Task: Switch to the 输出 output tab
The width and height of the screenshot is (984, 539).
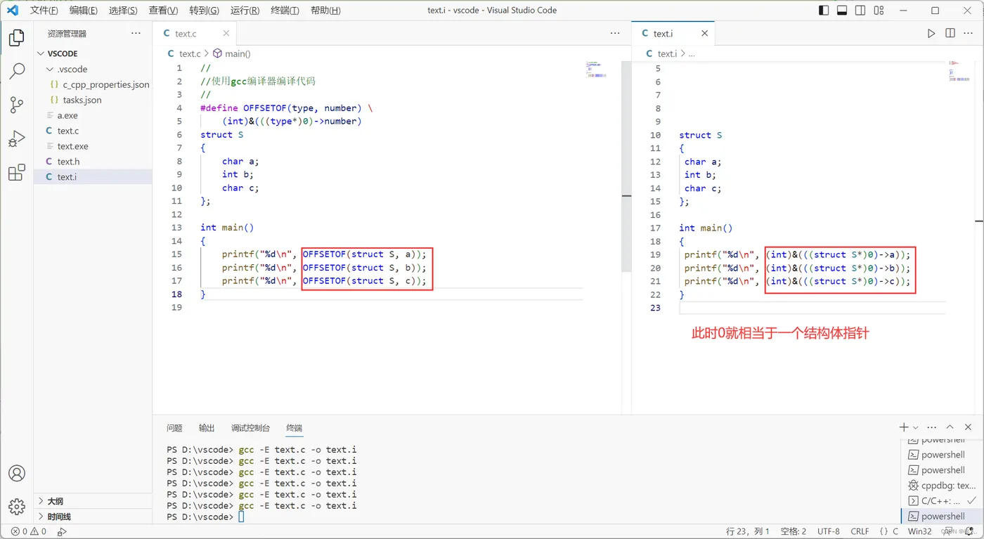Action: 207,427
